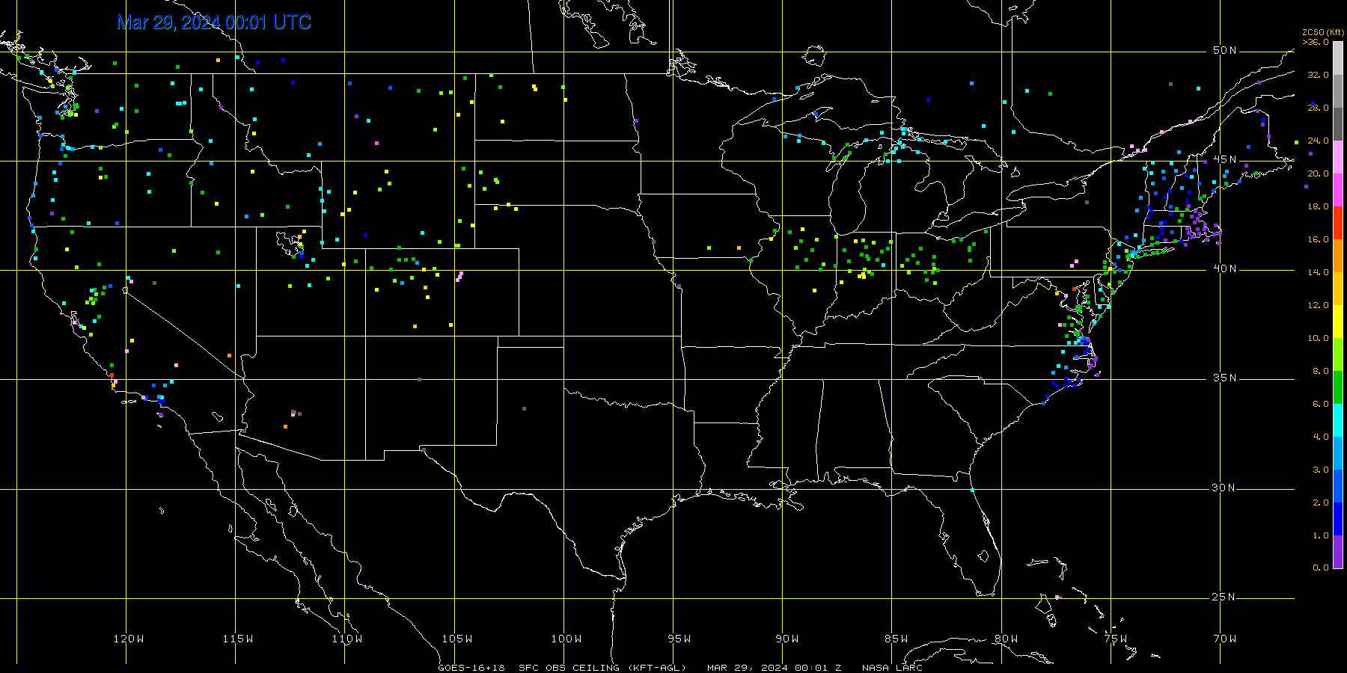Click the '105W' longitude label
The height and width of the screenshot is (673, 1347).
[456, 639]
